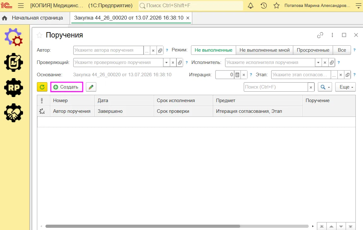363x230 pixels.
Task: Select the Все mode
Action: coord(342,50)
